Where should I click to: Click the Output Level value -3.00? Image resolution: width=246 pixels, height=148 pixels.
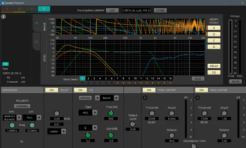132,129
